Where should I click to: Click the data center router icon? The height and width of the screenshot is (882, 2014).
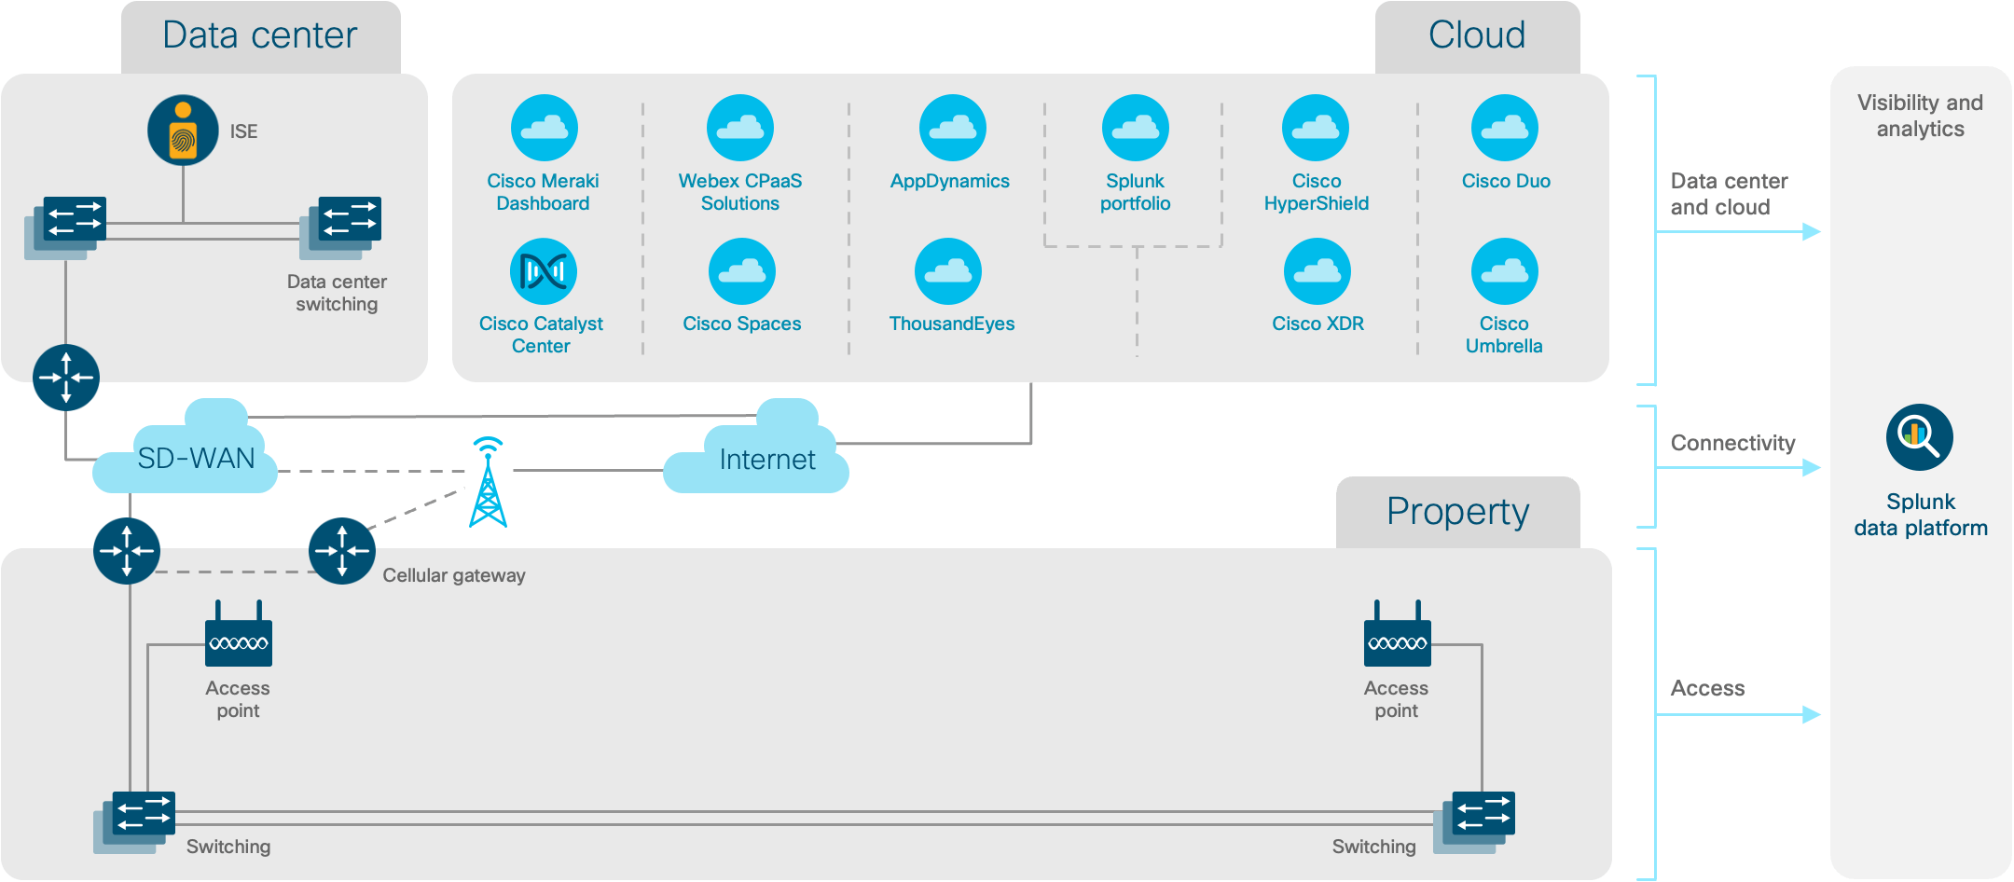(x=66, y=378)
